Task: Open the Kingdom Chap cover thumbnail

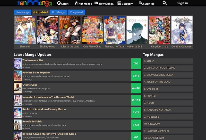Action: click(x=159, y=30)
